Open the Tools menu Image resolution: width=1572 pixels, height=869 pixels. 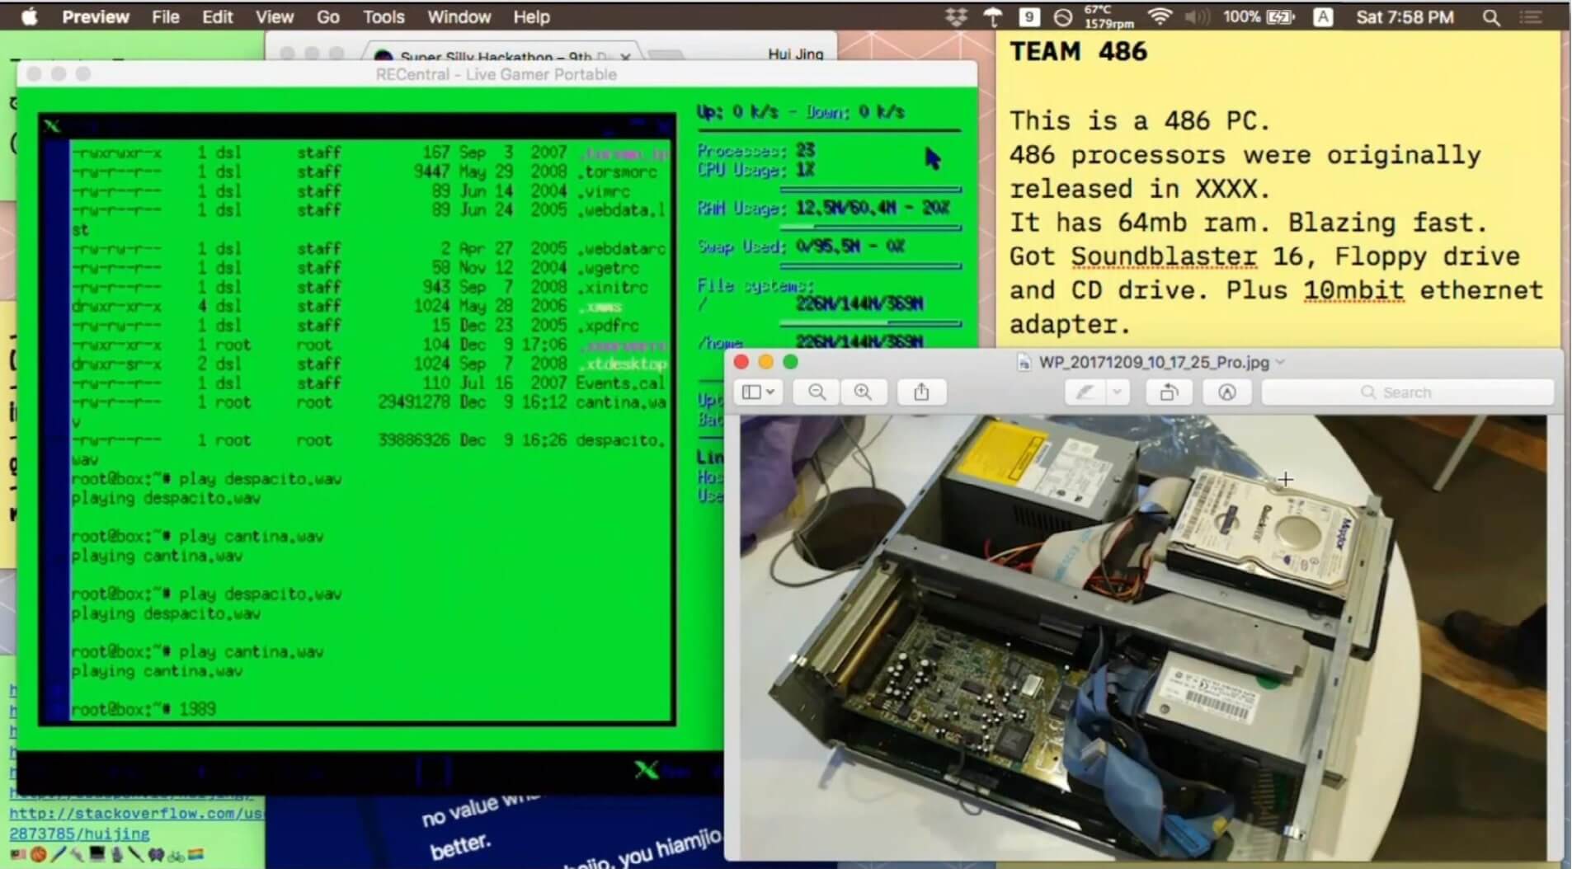pos(384,16)
